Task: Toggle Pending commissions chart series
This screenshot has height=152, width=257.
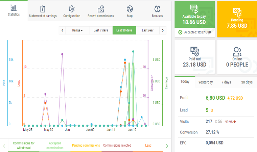Action: tap(86, 146)
